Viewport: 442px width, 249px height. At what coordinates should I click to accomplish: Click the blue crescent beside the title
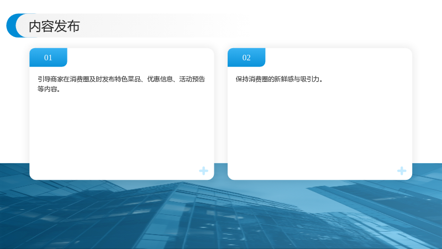tap(12, 25)
